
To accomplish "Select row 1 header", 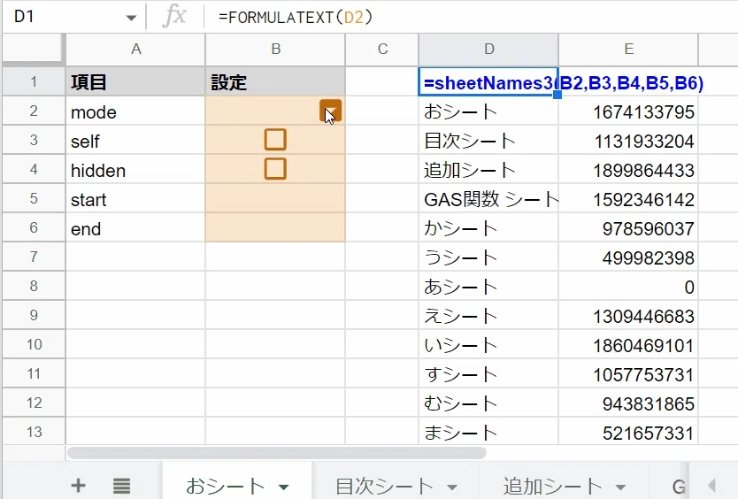I will point(34,81).
